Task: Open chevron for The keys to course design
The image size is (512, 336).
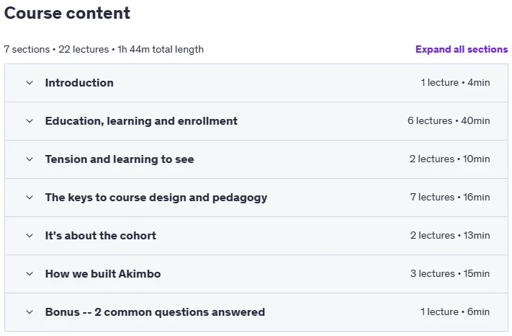Action: pos(30,198)
